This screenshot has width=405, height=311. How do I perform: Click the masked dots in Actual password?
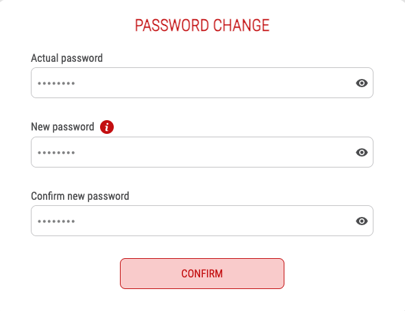click(56, 83)
